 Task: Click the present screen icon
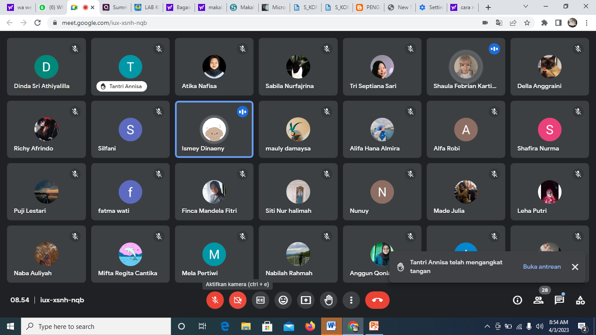[306, 300]
